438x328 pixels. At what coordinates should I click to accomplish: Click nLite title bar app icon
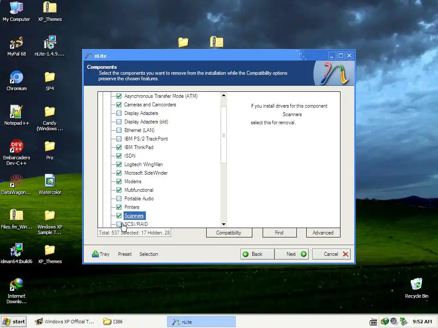point(89,56)
